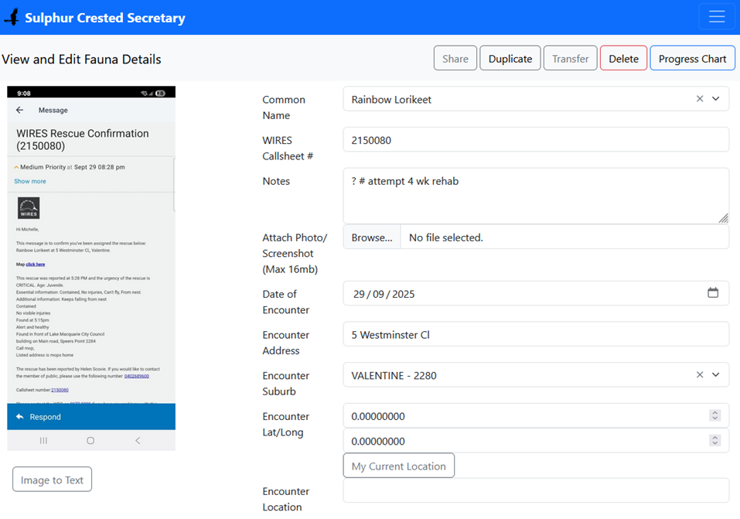Open the Progress Chart
This screenshot has width=740, height=519.
coord(692,59)
